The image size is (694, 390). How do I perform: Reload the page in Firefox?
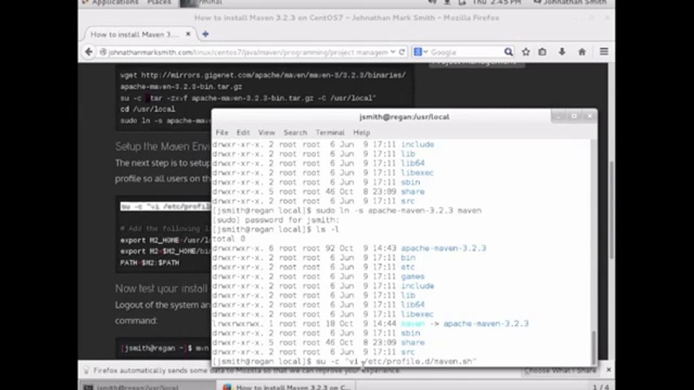pyautogui.click(x=402, y=52)
